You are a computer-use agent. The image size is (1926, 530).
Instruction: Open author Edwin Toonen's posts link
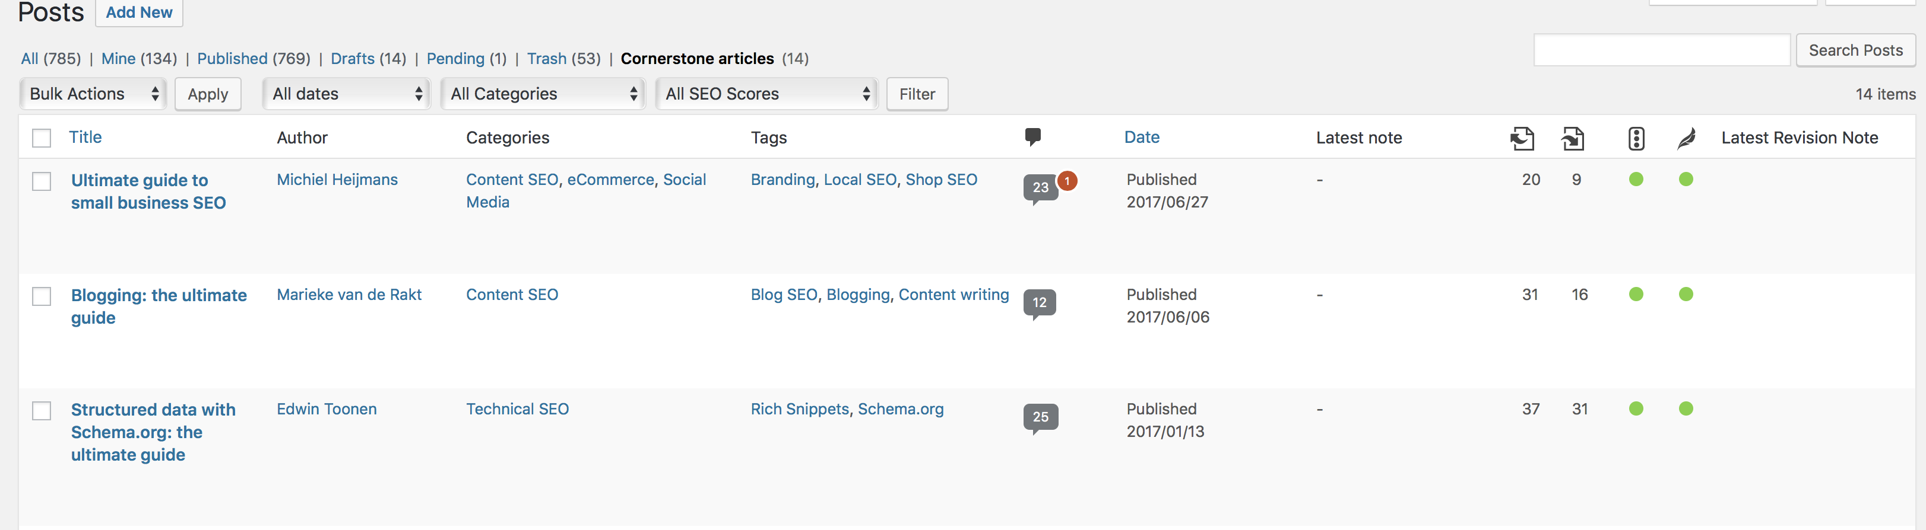click(x=327, y=409)
